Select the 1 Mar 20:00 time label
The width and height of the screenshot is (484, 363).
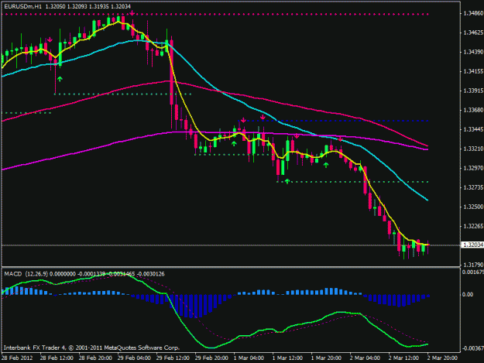[326, 358]
